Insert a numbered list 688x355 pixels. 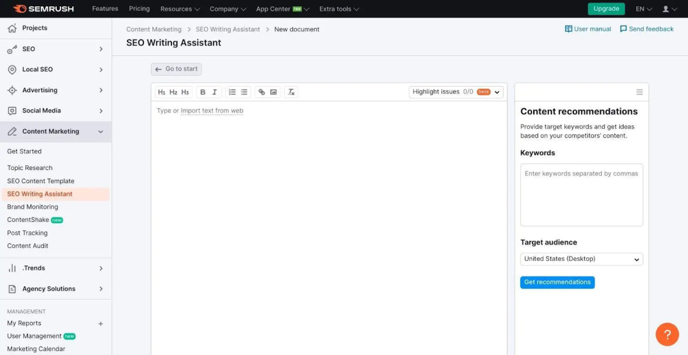tap(232, 92)
